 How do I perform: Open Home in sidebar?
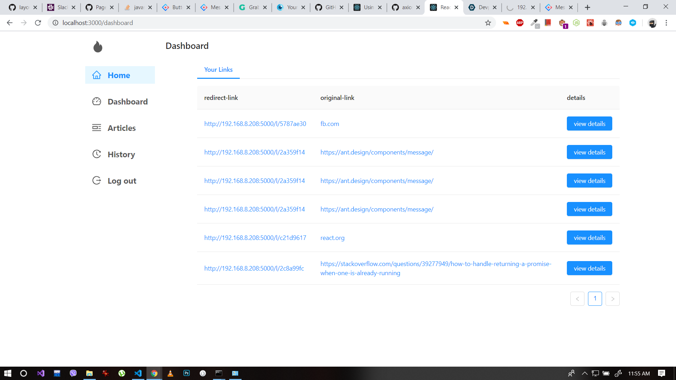tap(120, 75)
